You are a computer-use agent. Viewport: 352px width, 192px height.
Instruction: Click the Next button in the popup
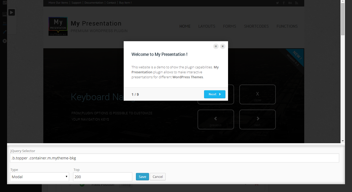(214, 94)
